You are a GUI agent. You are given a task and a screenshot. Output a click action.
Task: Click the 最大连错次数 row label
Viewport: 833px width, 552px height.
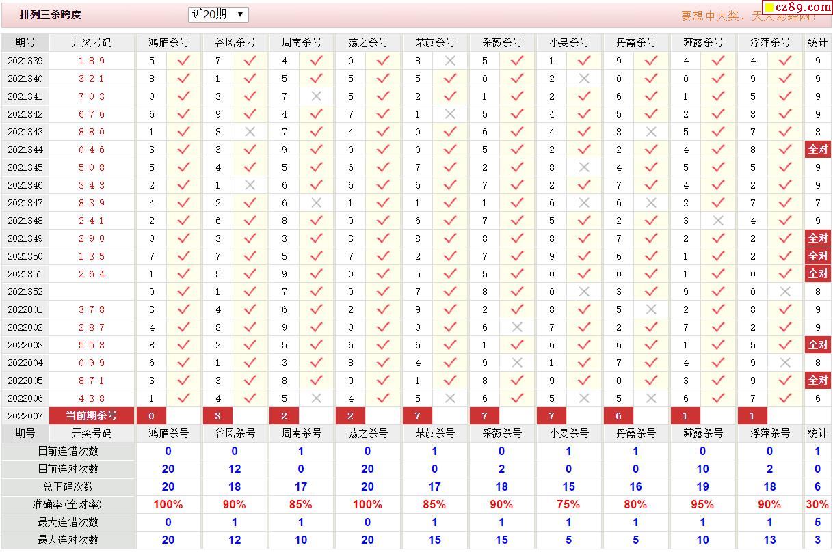click(68, 522)
